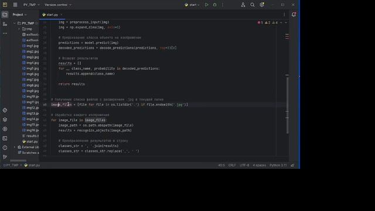Open the Structure tool window in the left stripe
The image size is (375, 211).
point(5,24)
